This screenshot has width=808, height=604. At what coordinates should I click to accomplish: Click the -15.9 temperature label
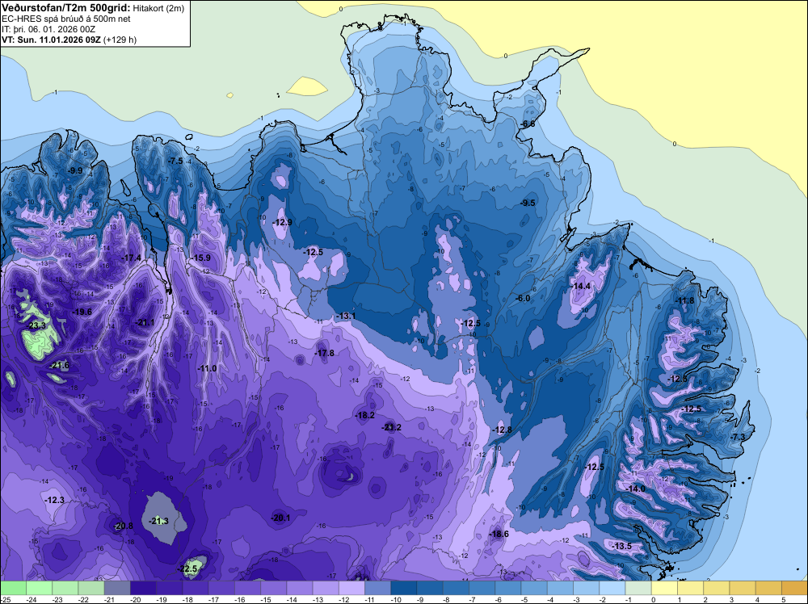coord(201,258)
